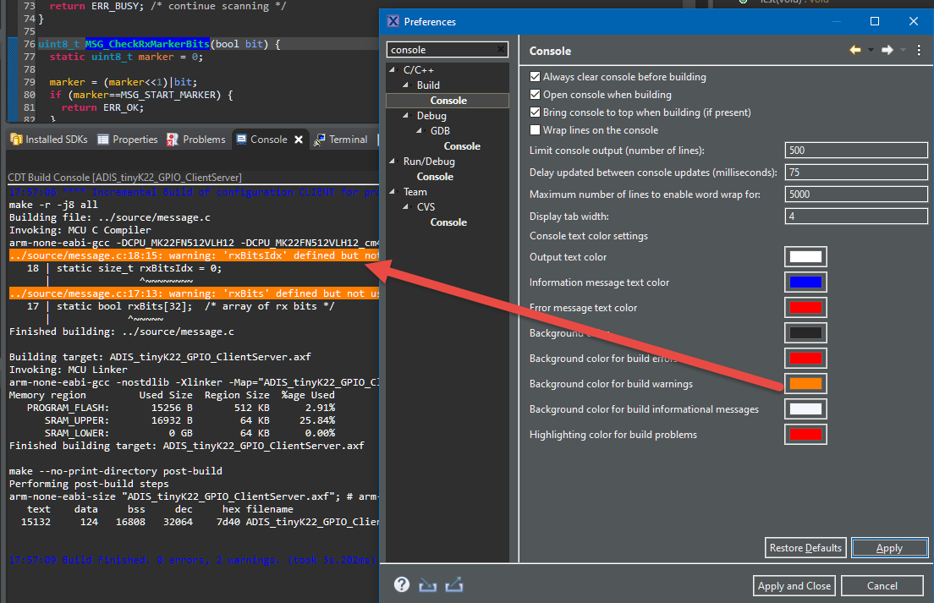Click the forward navigation arrow in Preferences
934x603 pixels.
[887, 51]
